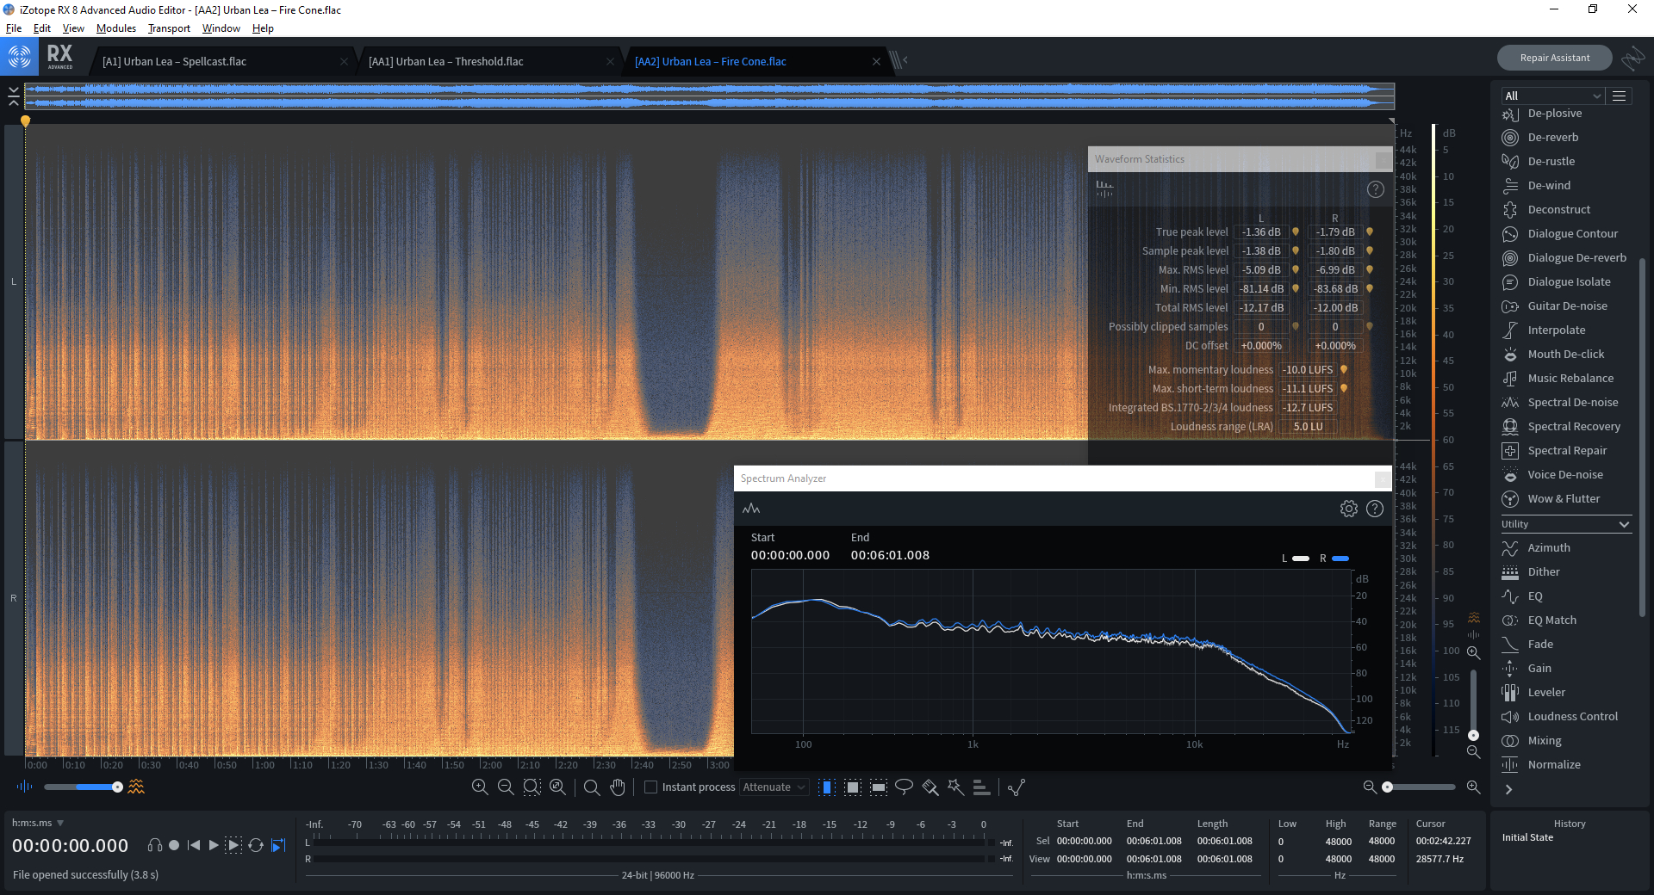Select the Lasso selection tool
Viewport: 1654px width, 895px height.
point(904,787)
